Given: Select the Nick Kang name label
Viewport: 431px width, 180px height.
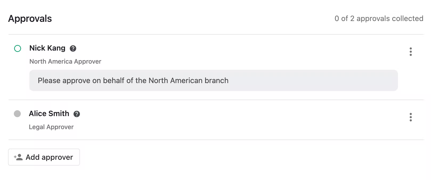Looking at the screenshot, I should 47,48.
